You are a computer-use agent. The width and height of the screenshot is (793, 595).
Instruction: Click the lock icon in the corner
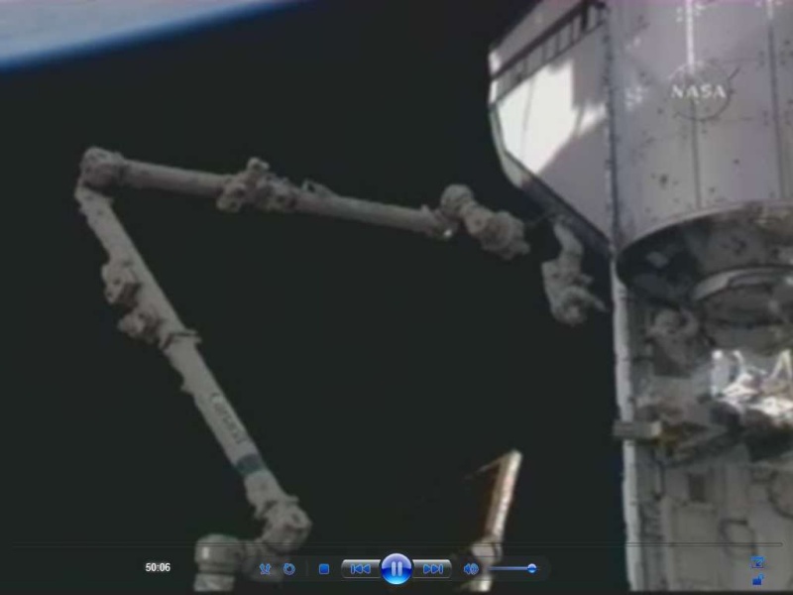[757, 580]
